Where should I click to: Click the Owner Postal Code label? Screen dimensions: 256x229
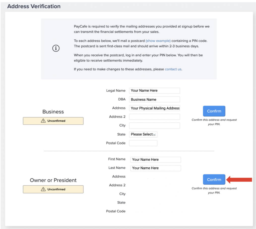116,211
